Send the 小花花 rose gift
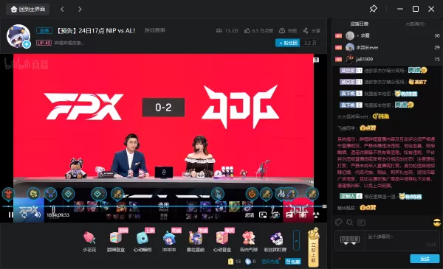 click(x=89, y=241)
